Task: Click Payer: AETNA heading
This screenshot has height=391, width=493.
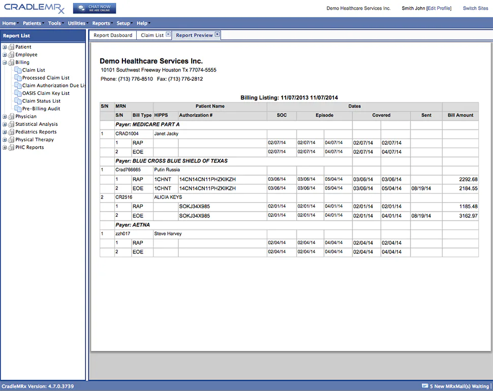Action: coord(132,225)
